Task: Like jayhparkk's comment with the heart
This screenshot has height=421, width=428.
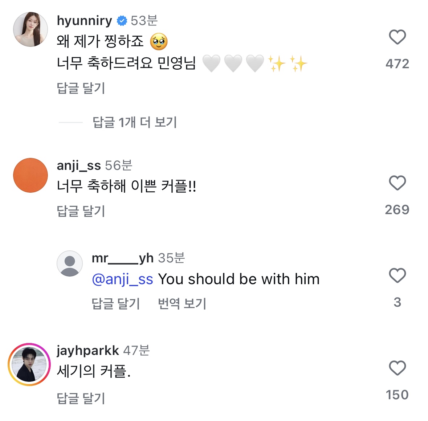Action: click(x=397, y=368)
